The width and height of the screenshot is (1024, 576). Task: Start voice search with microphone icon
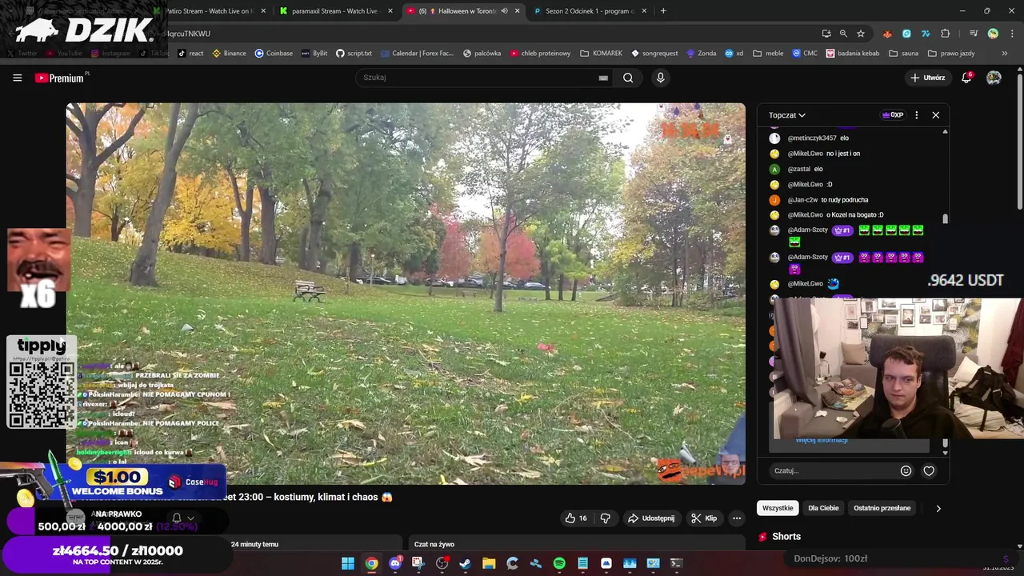pos(660,78)
